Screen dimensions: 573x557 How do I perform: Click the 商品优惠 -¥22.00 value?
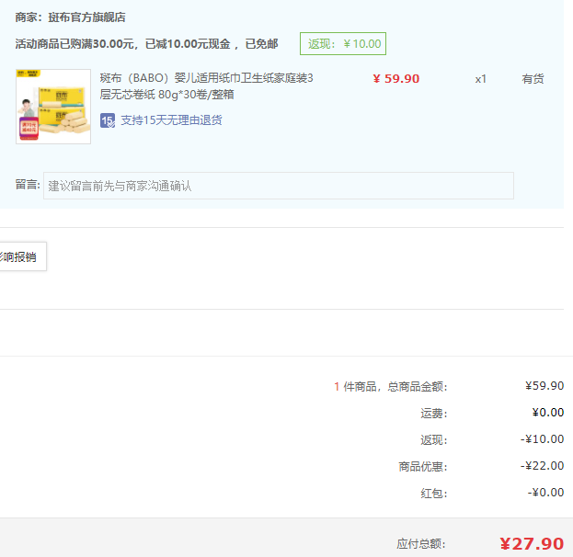(x=543, y=466)
